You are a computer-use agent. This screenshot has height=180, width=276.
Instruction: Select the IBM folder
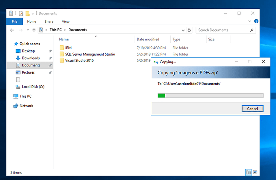point(68,48)
